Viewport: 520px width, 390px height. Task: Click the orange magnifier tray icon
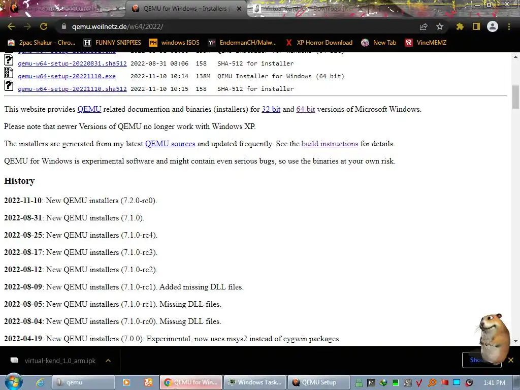432,383
